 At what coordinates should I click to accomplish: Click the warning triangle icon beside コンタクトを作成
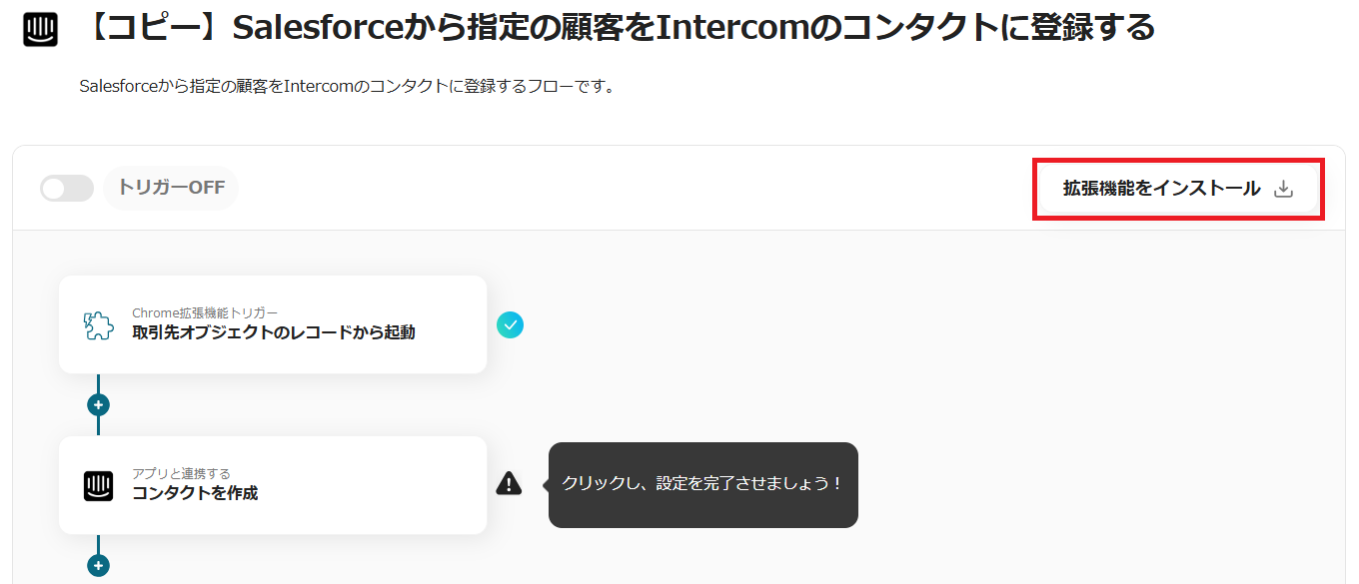(510, 484)
